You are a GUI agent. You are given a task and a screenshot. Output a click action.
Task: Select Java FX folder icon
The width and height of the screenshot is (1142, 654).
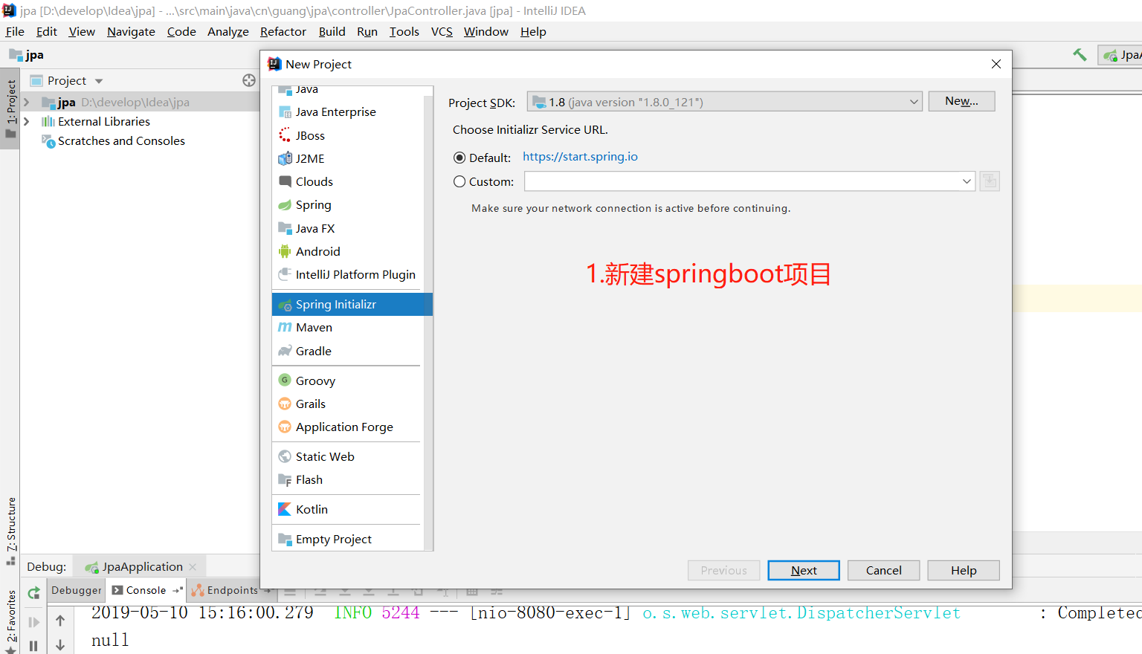(285, 228)
